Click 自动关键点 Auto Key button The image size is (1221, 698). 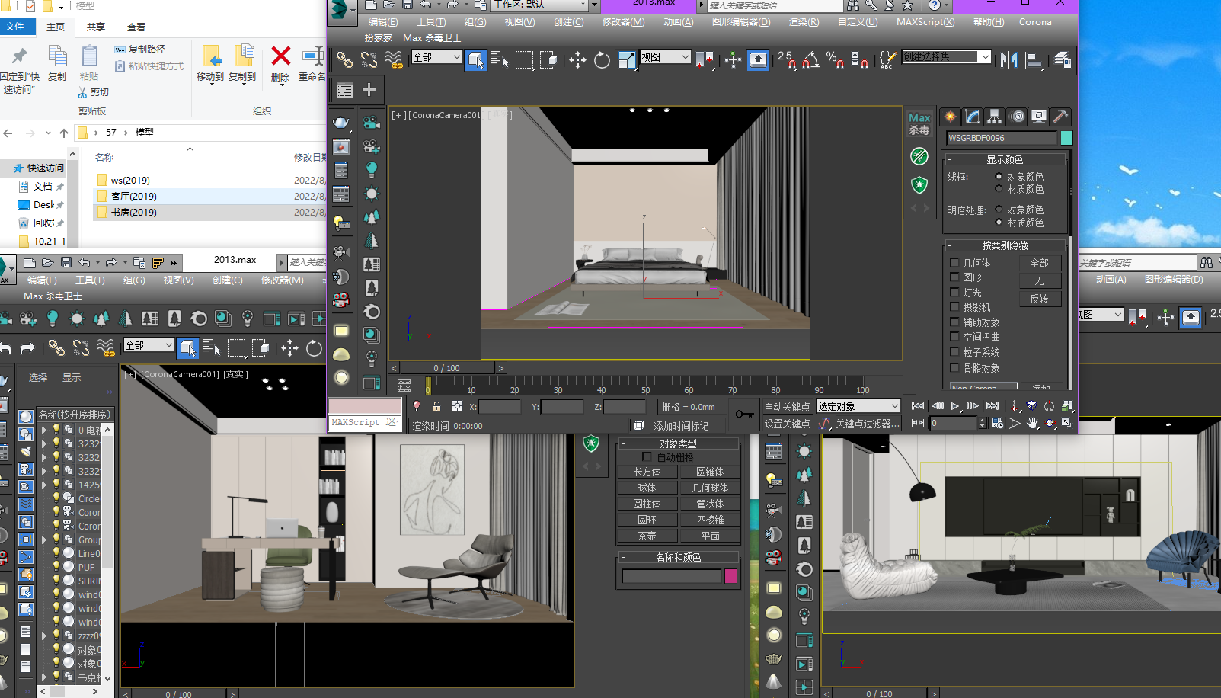[x=788, y=407]
